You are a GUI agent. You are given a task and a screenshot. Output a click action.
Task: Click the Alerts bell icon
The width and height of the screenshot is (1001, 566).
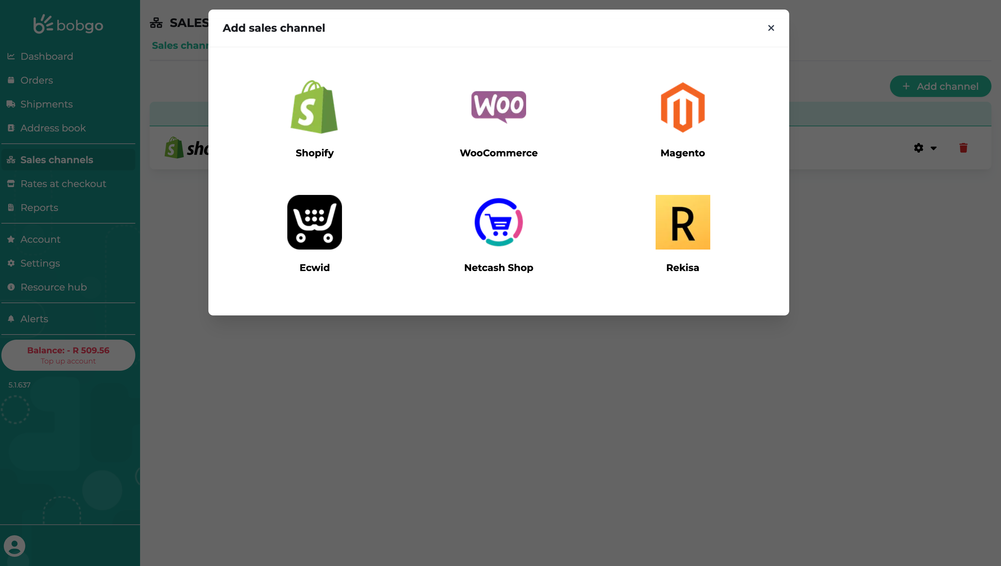click(11, 319)
